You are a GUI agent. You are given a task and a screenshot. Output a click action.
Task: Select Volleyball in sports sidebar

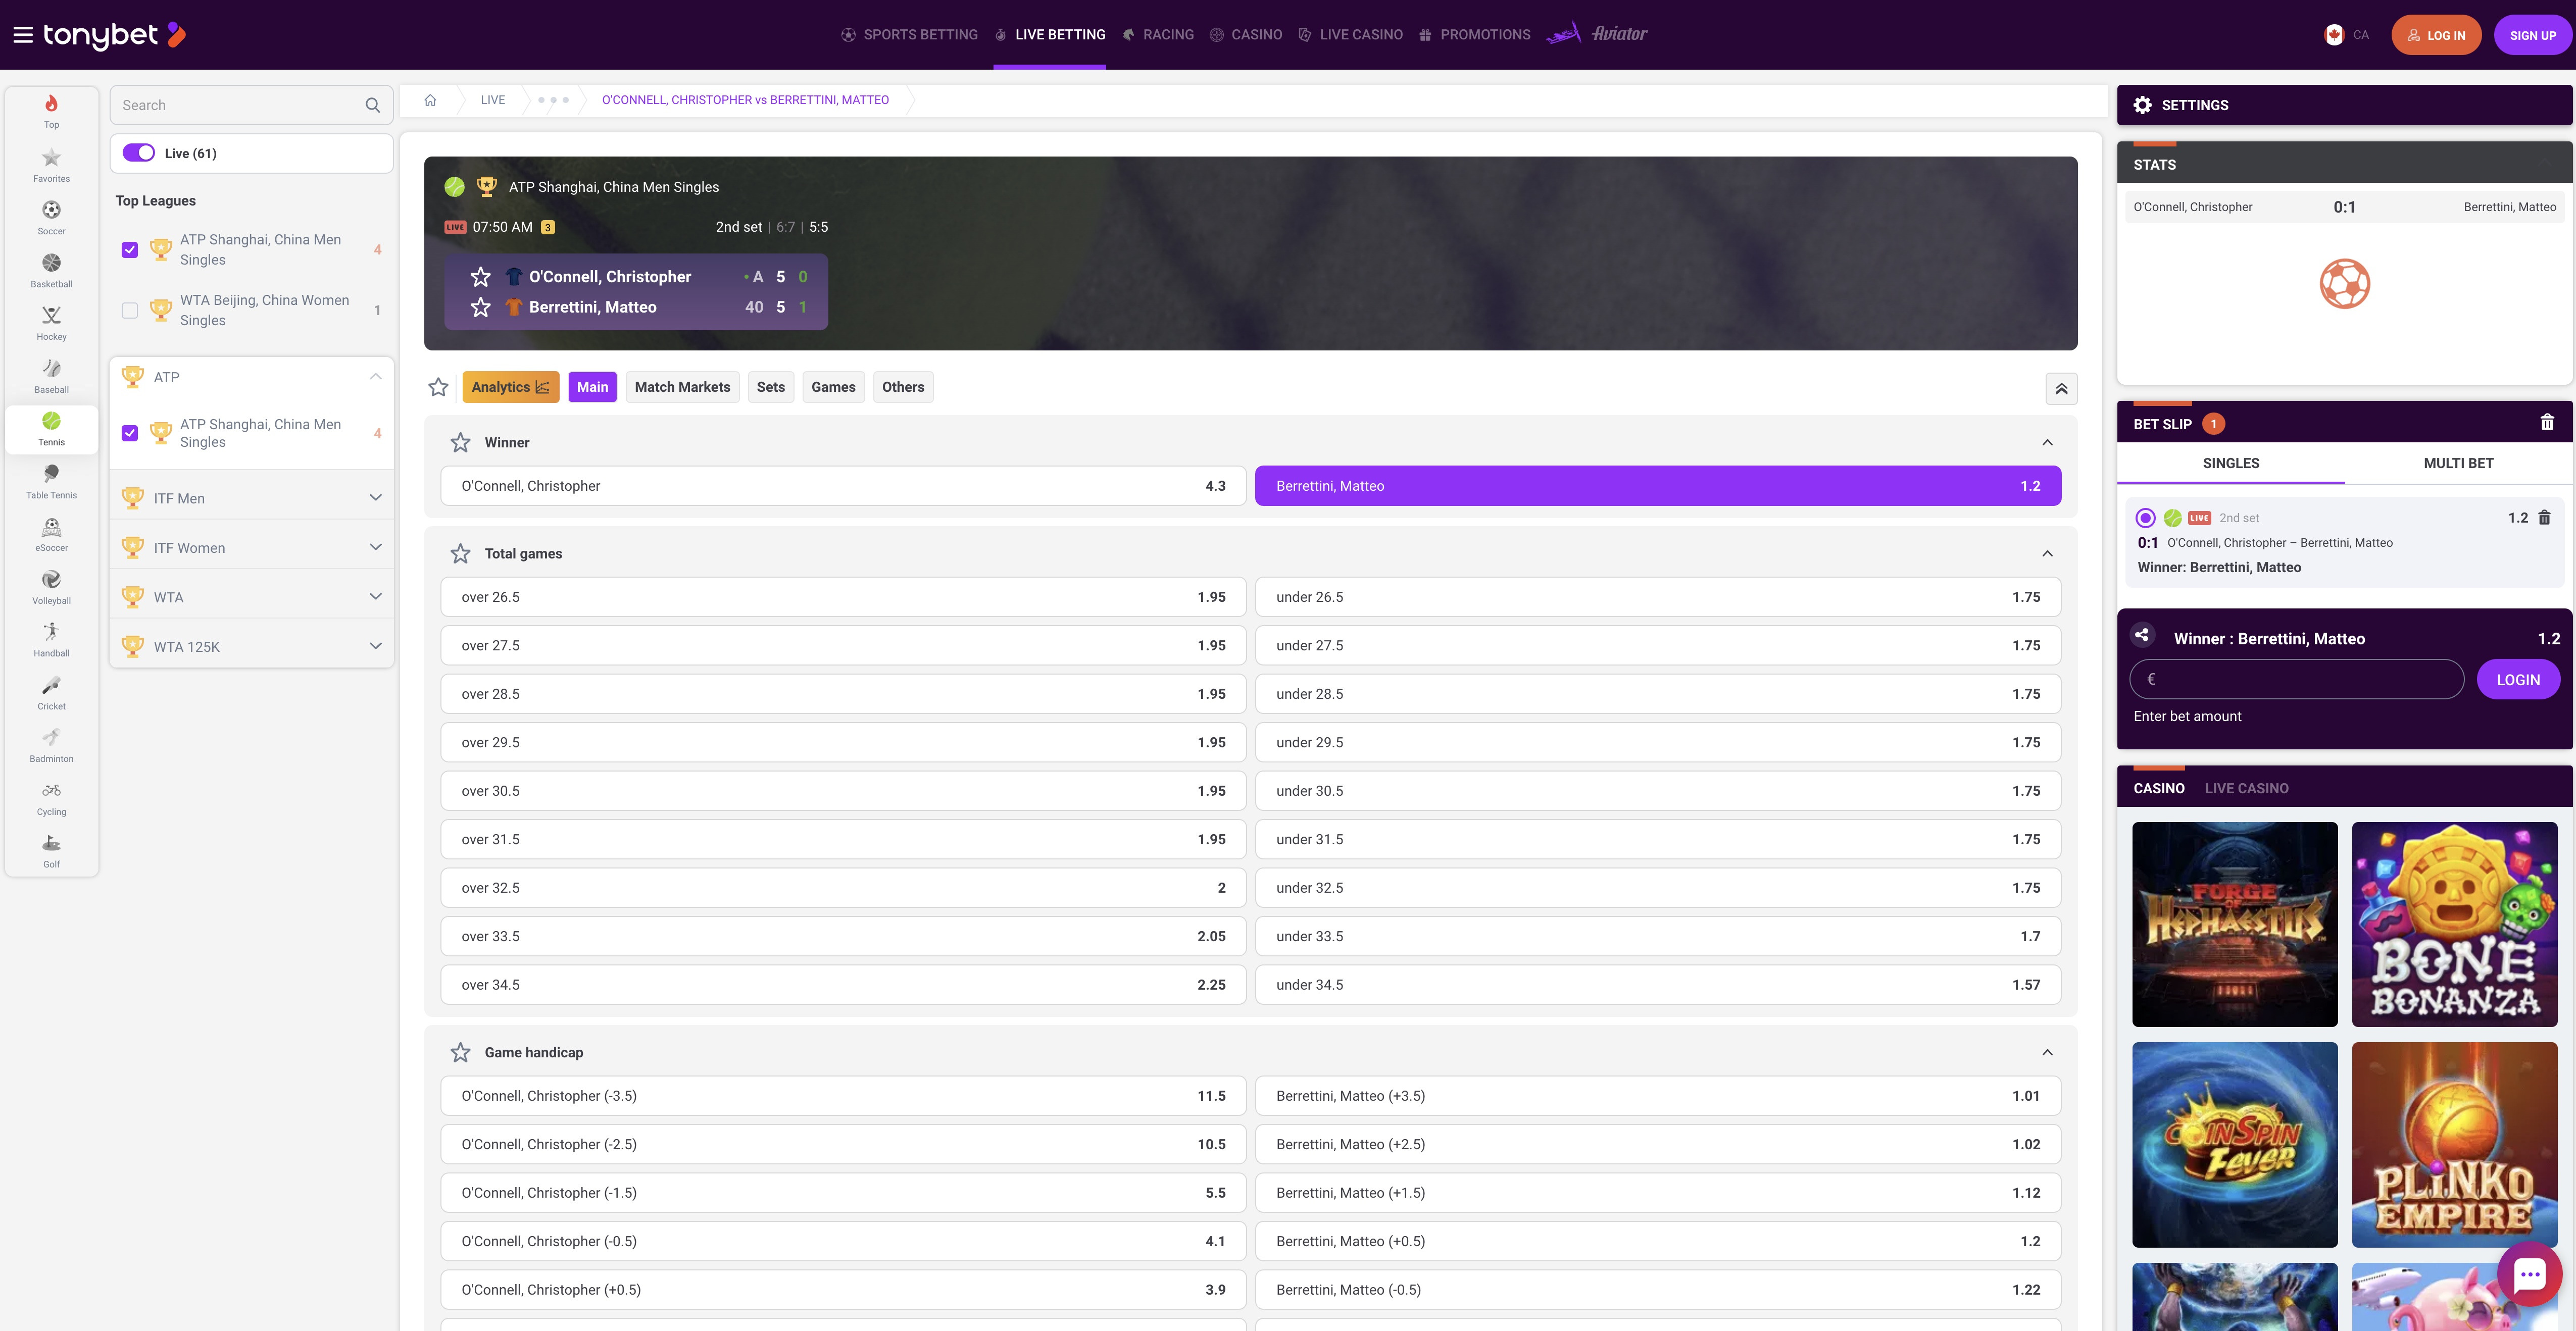(x=51, y=587)
